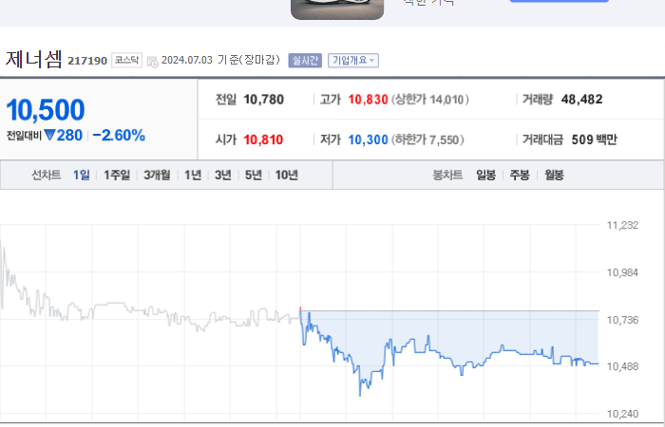The width and height of the screenshot is (665, 427).
Task: Click the stock code 217190
Action: pyautogui.click(x=87, y=61)
